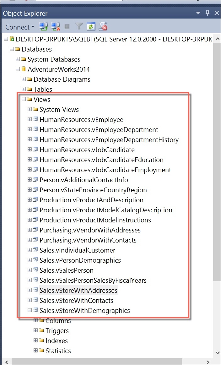The image size is (221, 365).
Task: Expand the Tables folder
Action: [x=24, y=89]
